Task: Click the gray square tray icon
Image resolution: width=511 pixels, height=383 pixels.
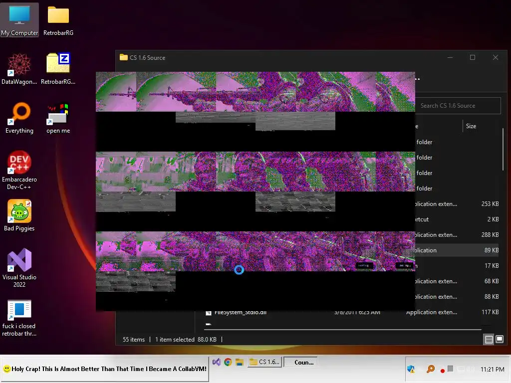Action: point(451,369)
